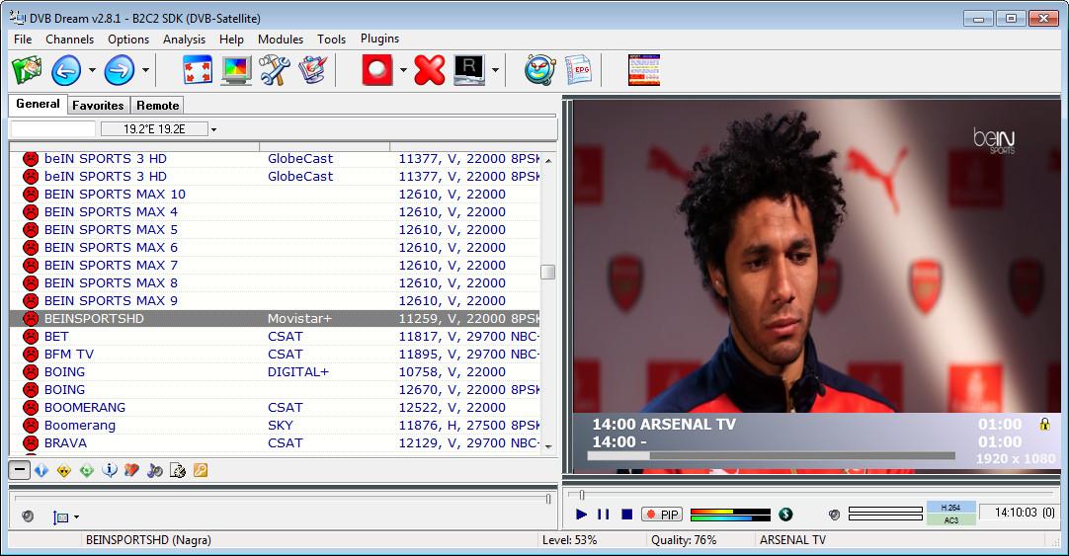Open the colorful monitor video settings icon

coord(236,69)
